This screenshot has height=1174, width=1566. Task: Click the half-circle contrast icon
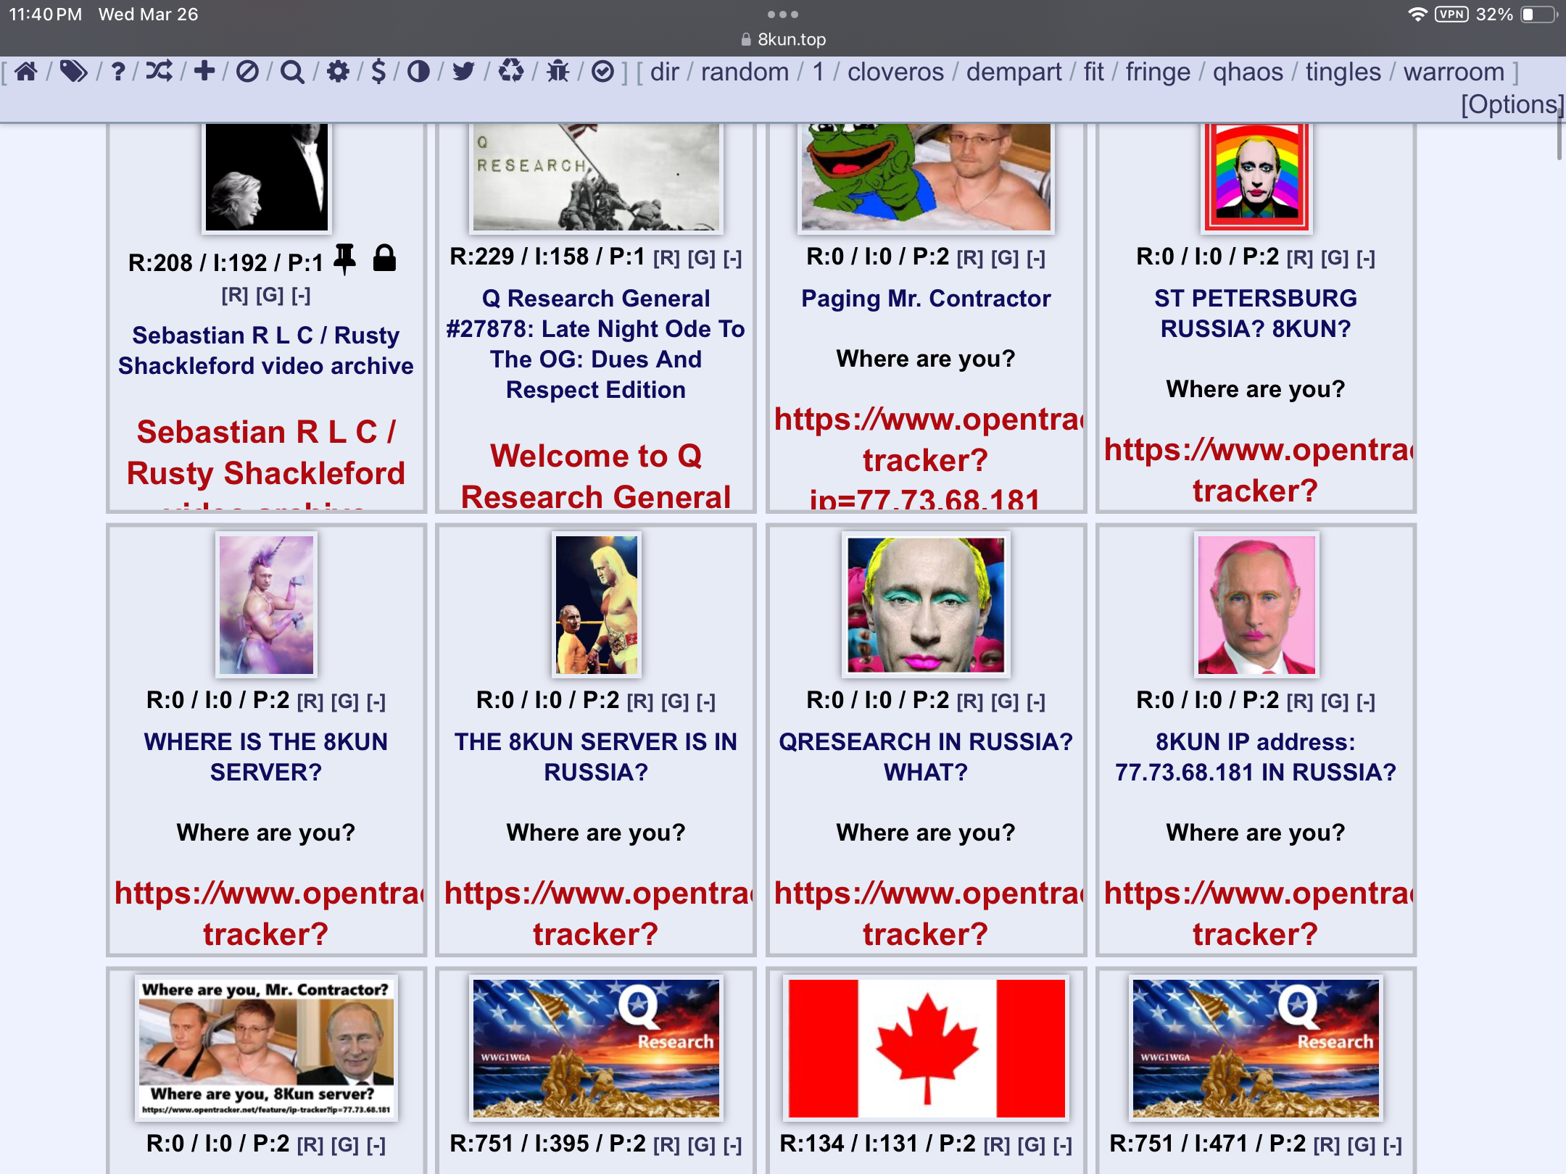tap(418, 72)
